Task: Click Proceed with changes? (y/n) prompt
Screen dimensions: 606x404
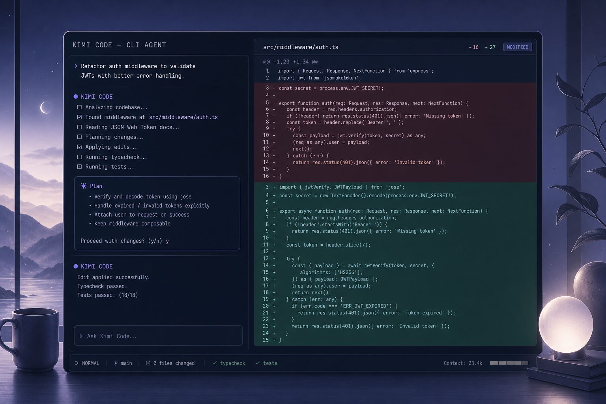Action: (x=125, y=241)
